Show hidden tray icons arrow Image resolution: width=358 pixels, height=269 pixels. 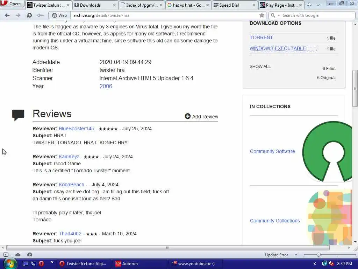pyautogui.click(x=315, y=264)
